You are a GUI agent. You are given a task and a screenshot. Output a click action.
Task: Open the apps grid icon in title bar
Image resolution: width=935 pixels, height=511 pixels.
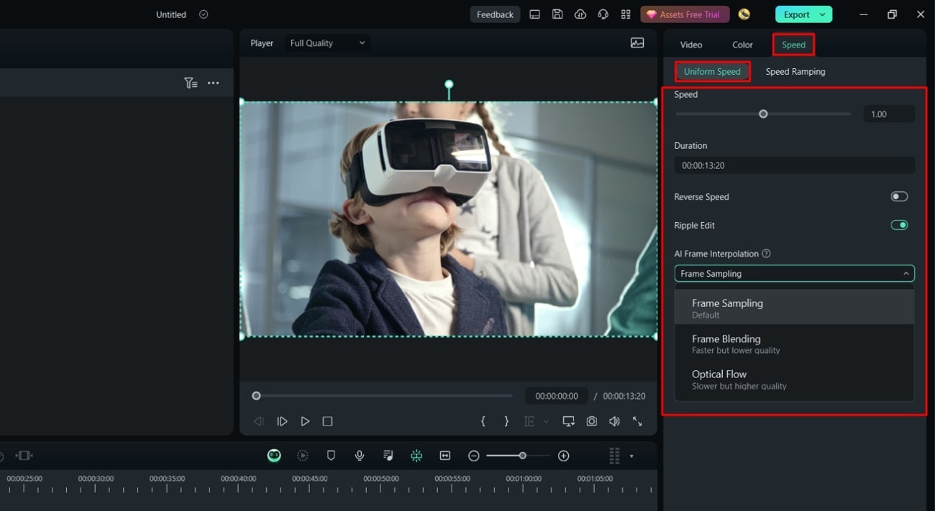click(x=626, y=14)
